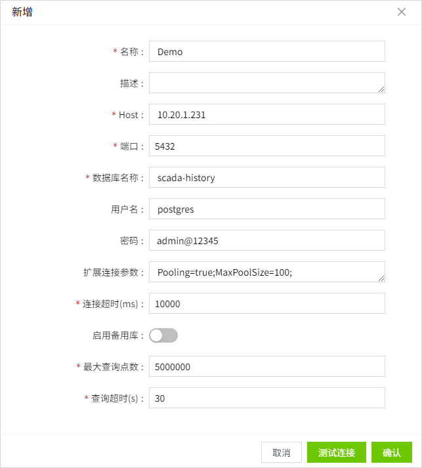Toggle the 启用备用库 switch
The width and height of the screenshot is (422, 468).
pos(163,335)
